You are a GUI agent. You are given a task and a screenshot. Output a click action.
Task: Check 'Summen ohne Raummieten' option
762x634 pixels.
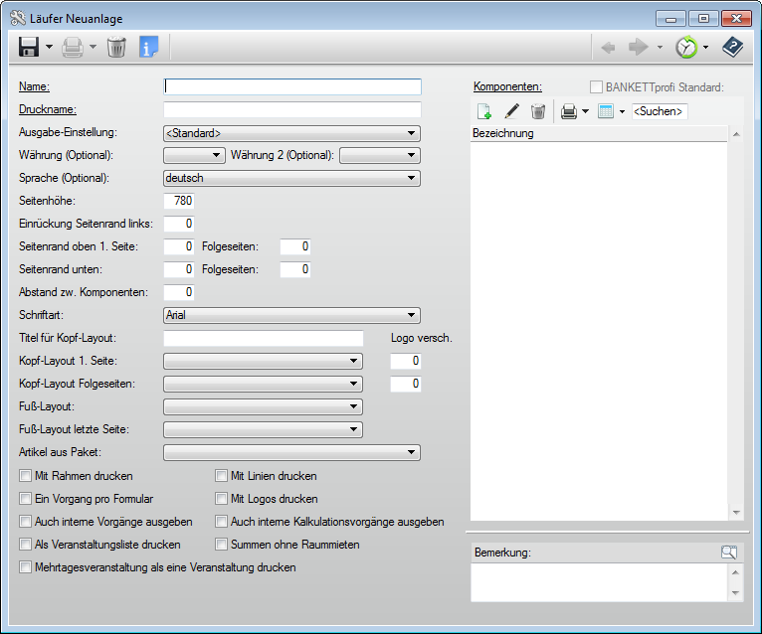pos(222,545)
